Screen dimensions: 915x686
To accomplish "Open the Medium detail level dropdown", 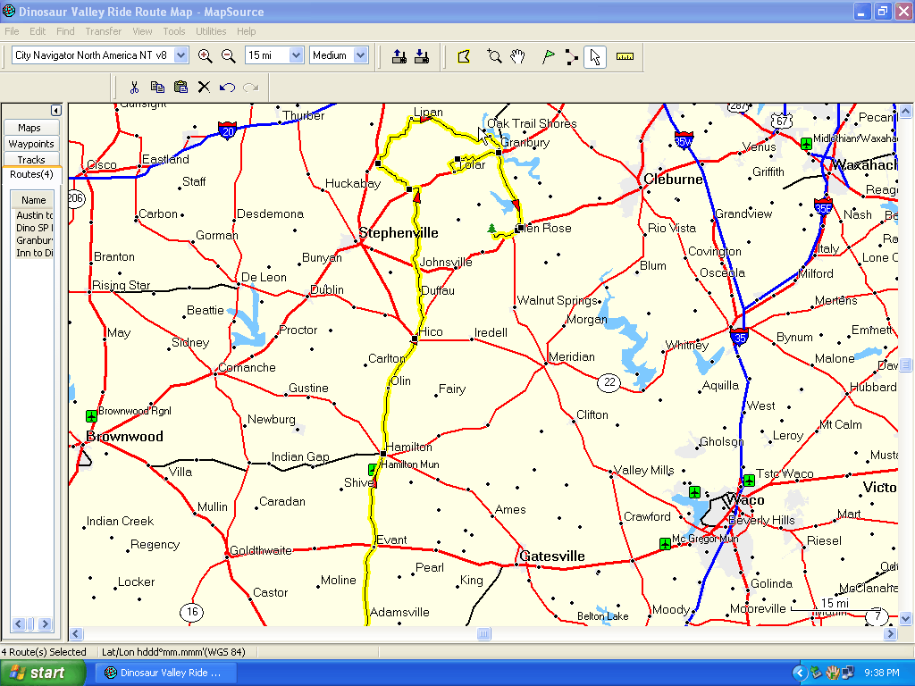I will pyautogui.click(x=360, y=55).
